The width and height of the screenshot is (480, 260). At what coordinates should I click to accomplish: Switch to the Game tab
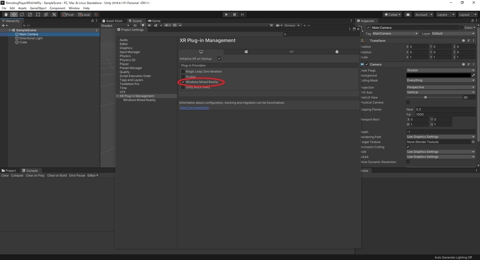154,21
